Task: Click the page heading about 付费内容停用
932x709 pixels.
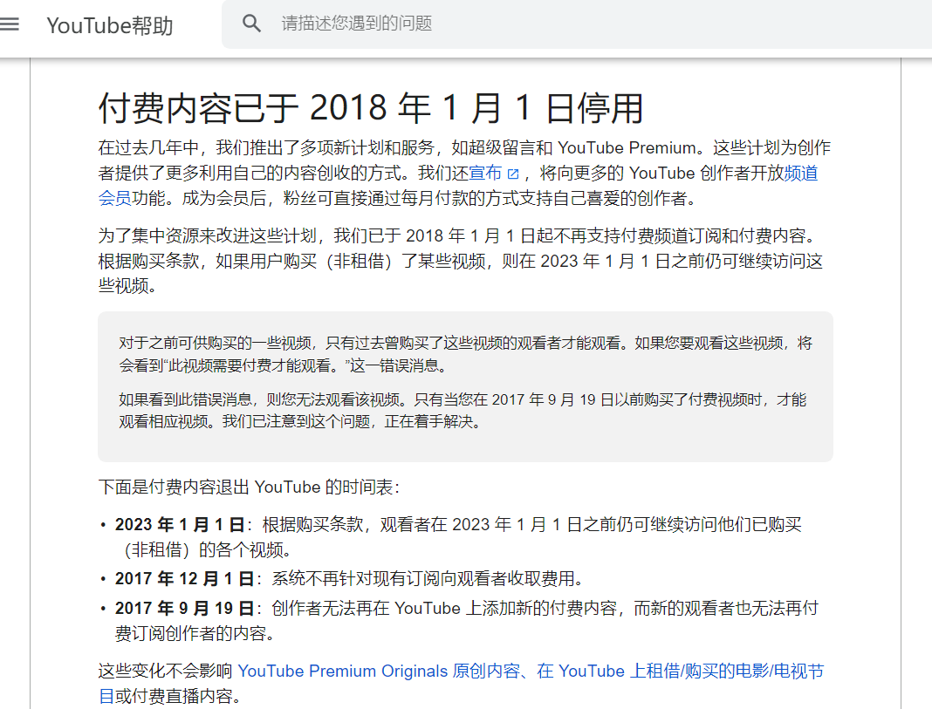Action: pyautogui.click(x=370, y=106)
